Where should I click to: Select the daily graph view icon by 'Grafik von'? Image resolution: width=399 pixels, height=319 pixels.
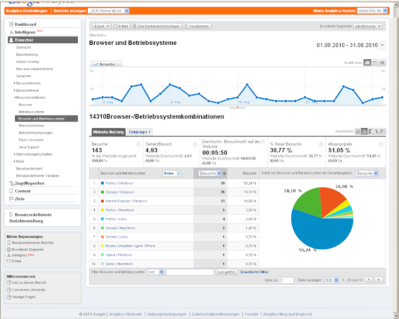(x=367, y=62)
